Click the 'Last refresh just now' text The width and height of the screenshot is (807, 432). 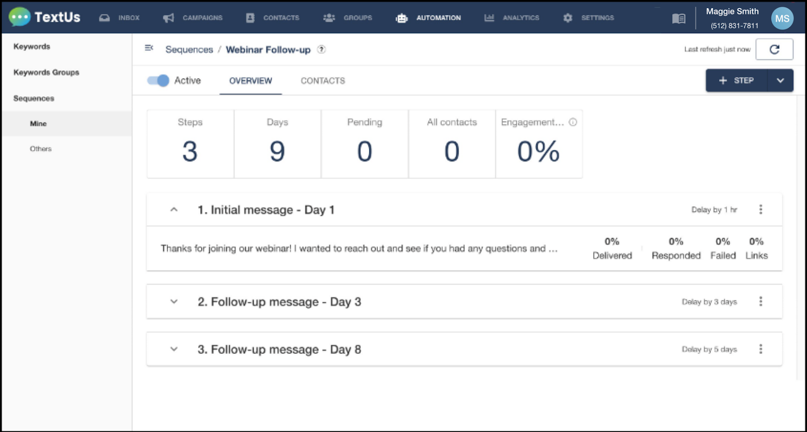[717, 49]
